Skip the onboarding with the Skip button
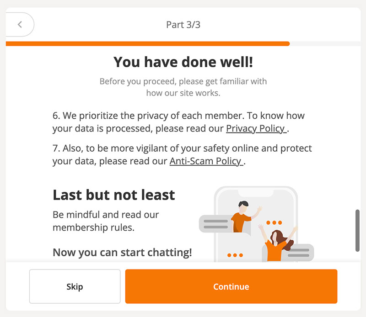This screenshot has height=317, width=366. (75, 286)
